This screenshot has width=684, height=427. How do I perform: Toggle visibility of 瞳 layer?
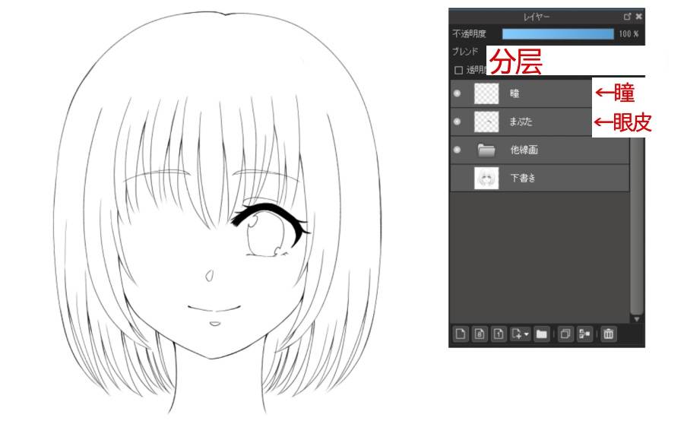pos(458,93)
